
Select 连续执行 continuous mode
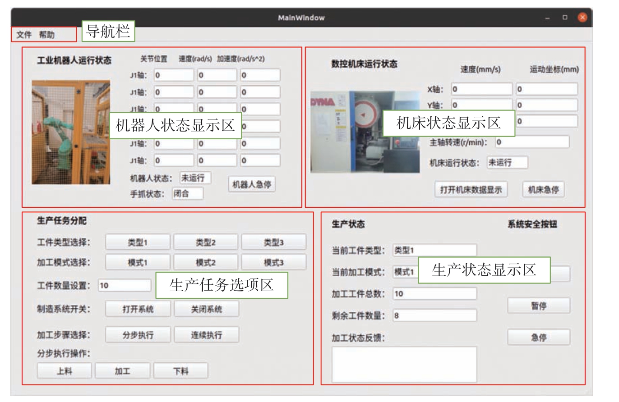click(207, 335)
